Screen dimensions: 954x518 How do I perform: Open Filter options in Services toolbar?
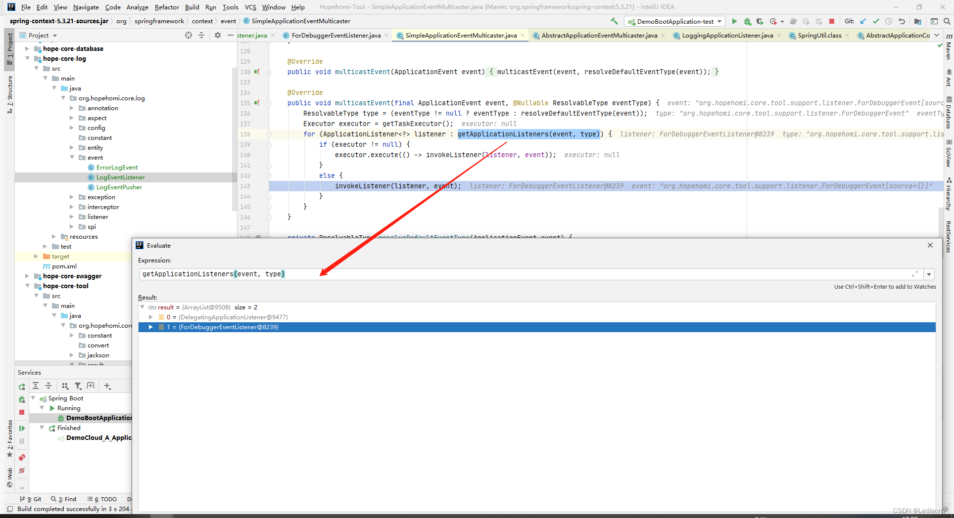78,386
